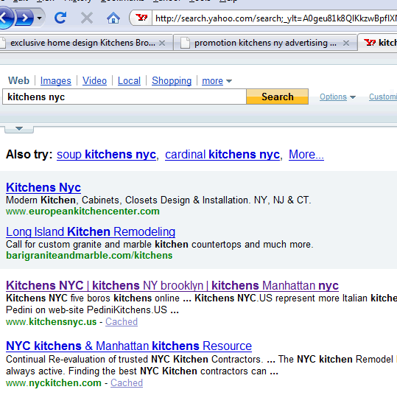This screenshot has width=397, height=395.
Task: Click the More... suggestions link
Action: coord(306,155)
